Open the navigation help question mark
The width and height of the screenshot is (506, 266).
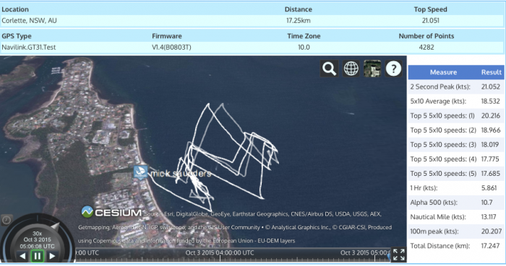coord(393,68)
